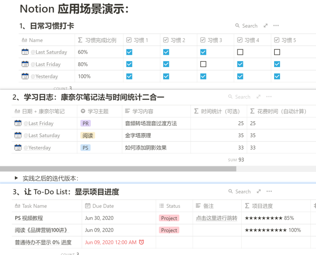Click the 时间统计（可选）column header
The width and height of the screenshot is (316, 255).
pos(219,111)
